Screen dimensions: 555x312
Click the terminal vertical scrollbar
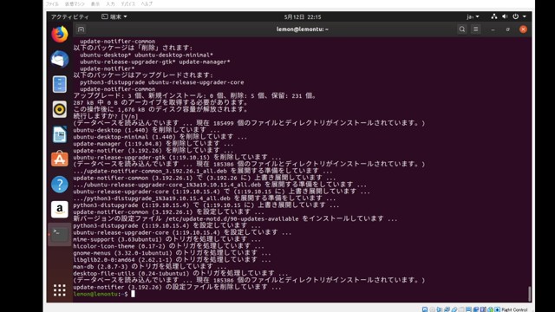point(529,293)
